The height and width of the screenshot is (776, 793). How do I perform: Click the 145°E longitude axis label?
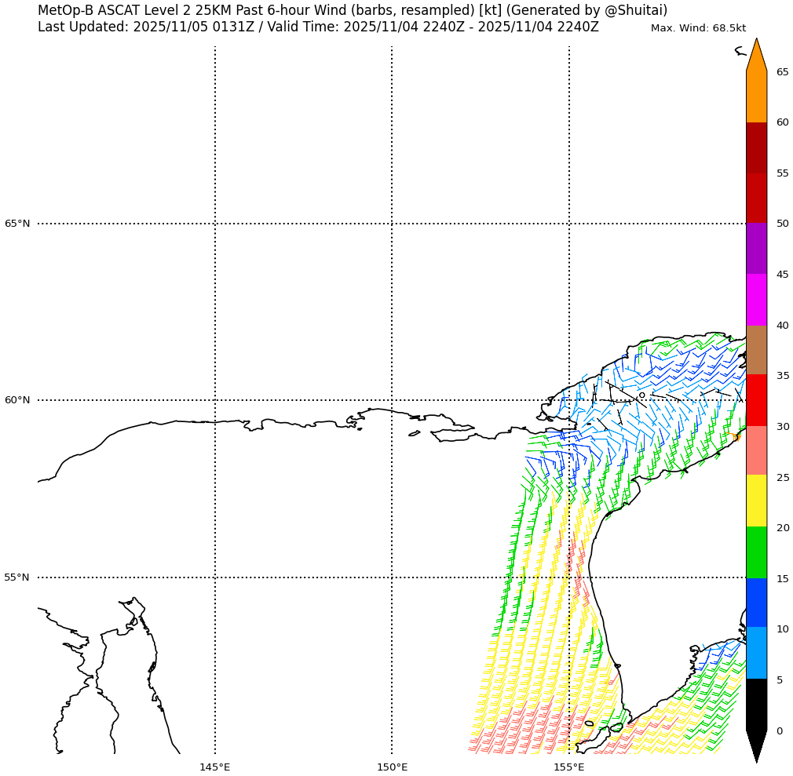pyautogui.click(x=214, y=767)
